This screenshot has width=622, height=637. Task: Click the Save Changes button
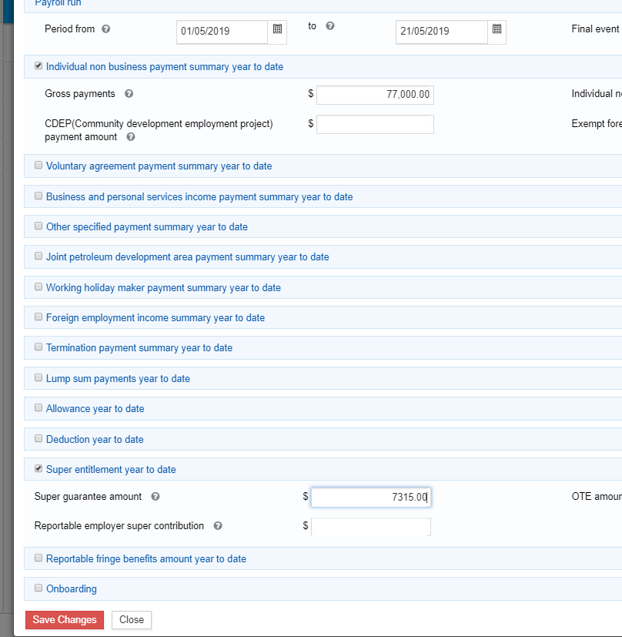click(x=65, y=620)
